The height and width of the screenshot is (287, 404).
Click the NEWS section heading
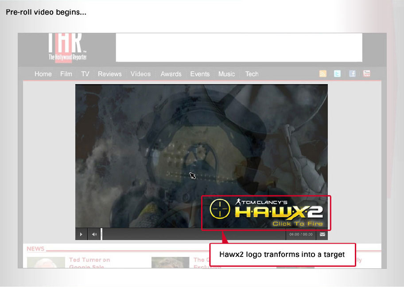pyautogui.click(x=35, y=248)
